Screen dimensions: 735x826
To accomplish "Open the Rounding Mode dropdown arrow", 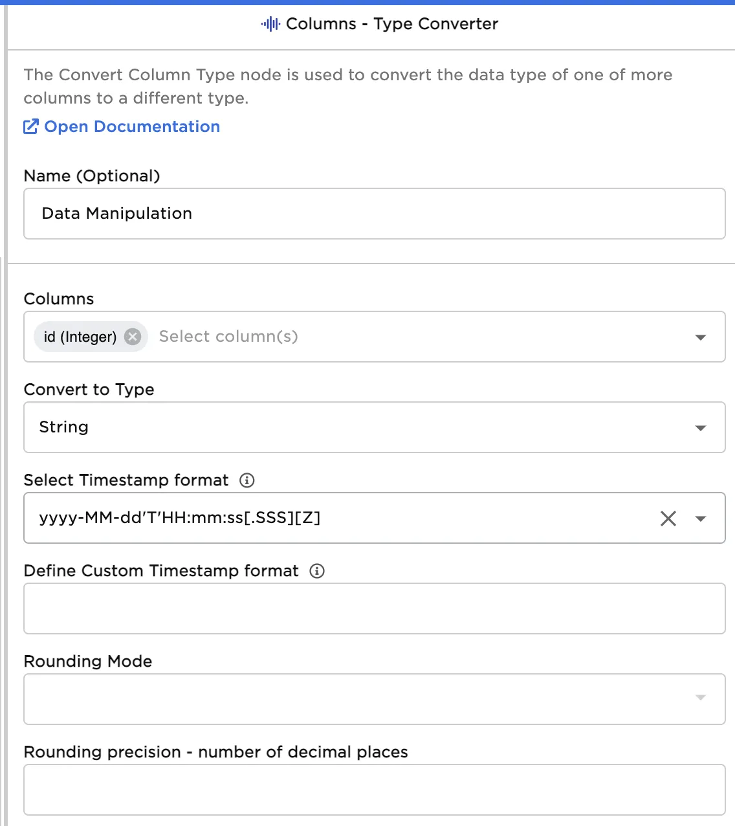I will 700,698.
